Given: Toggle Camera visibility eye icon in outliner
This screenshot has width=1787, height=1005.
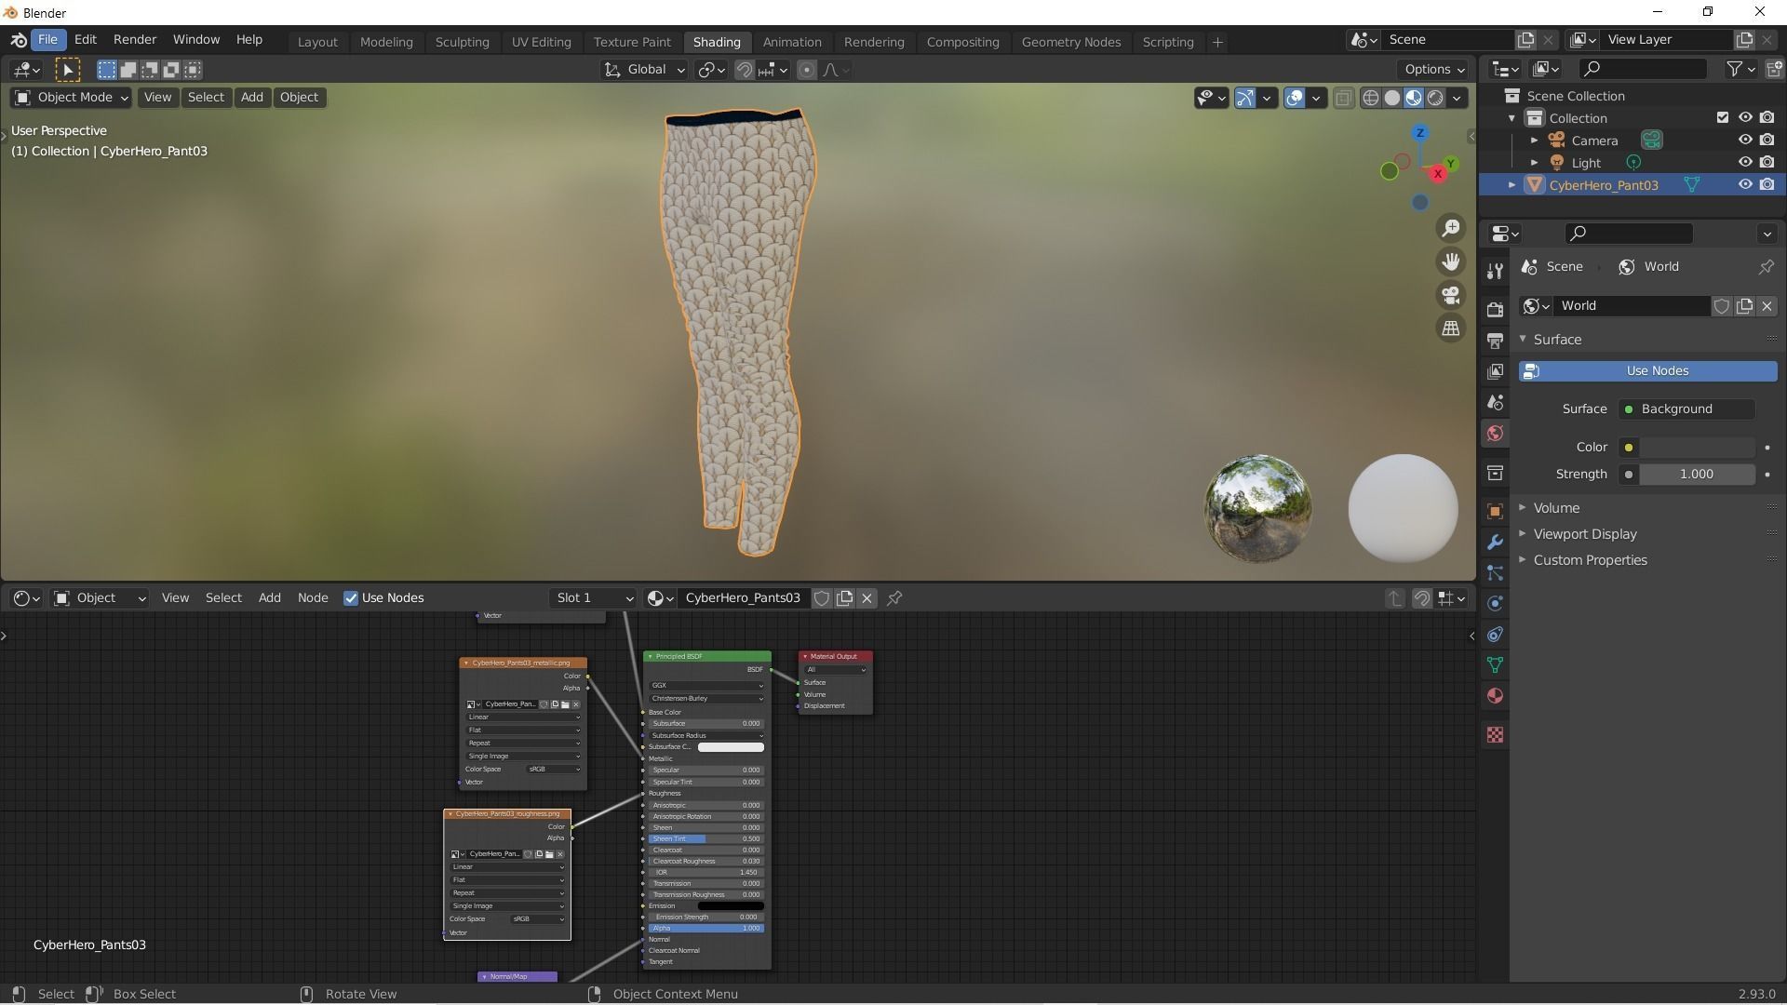Looking at the screenshot, I should point(1745,141).
